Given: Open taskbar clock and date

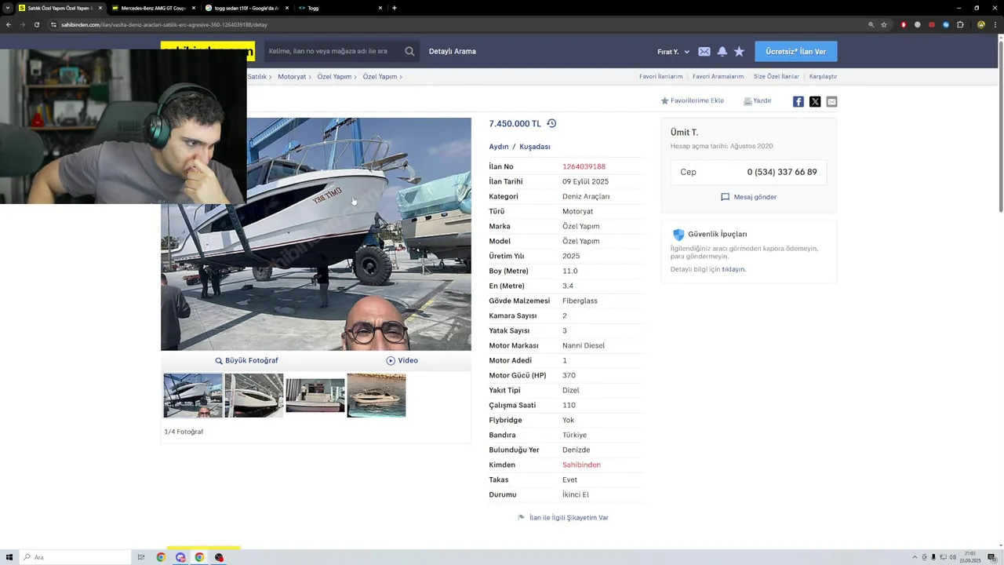Looking at the screenshot, I should pyautogui.click(x=969, y=557).
